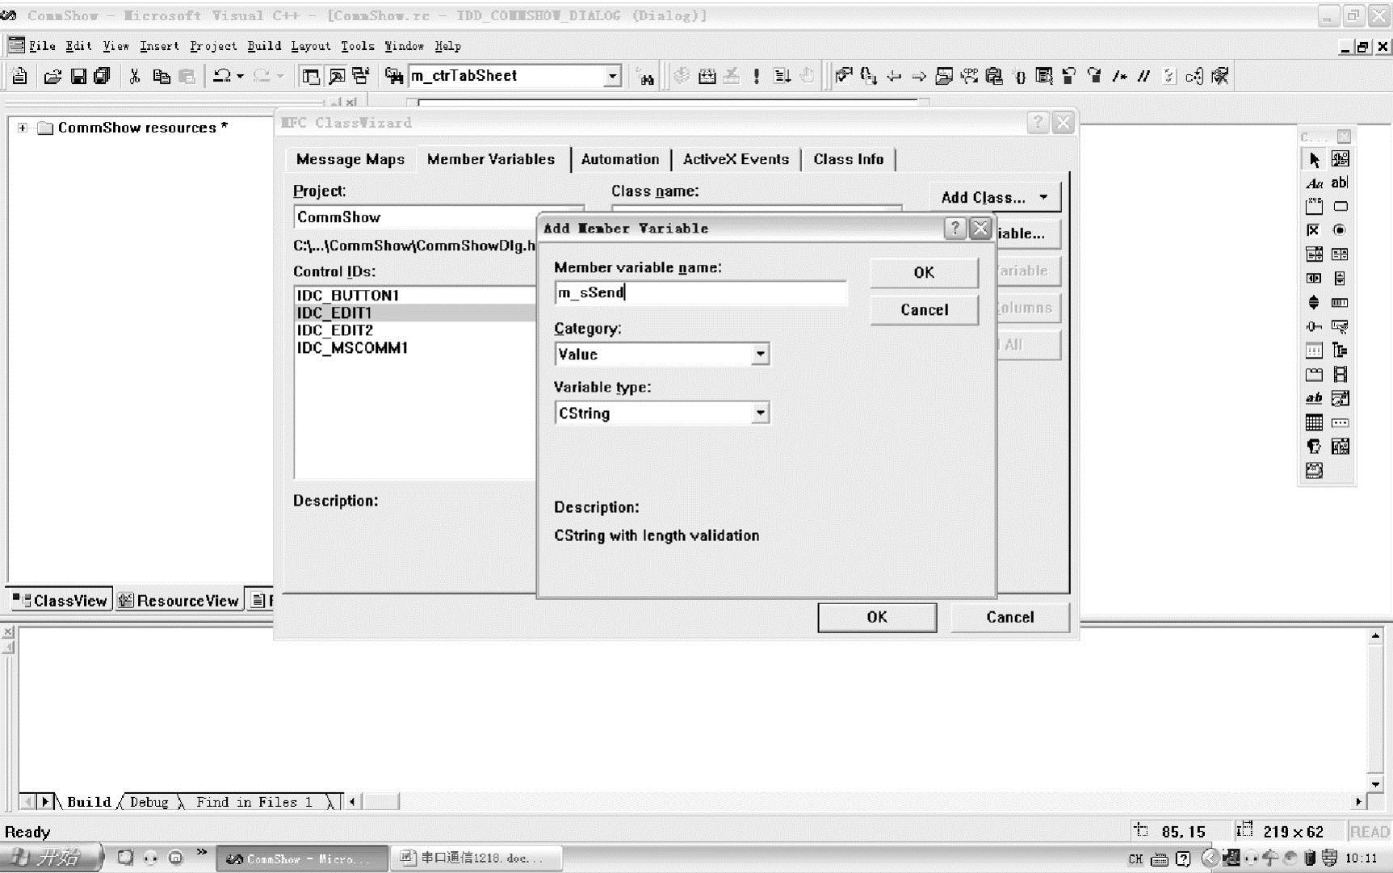The width and height of the screenshot is (1393, 873).
Task: Click the Windows Start button
Action: click(x=50, y=858)
